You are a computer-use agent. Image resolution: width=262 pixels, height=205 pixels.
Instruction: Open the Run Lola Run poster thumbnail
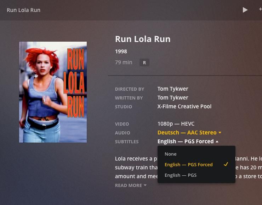pos(53,92)
